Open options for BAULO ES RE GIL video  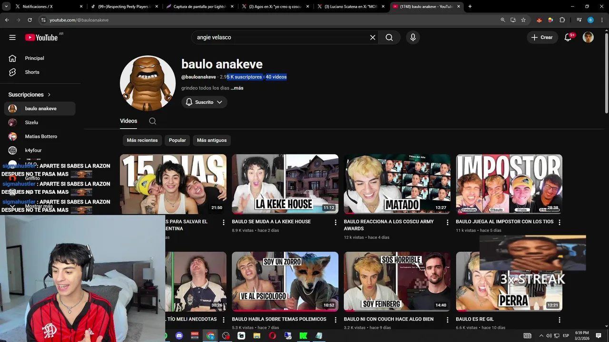point(560,320)
